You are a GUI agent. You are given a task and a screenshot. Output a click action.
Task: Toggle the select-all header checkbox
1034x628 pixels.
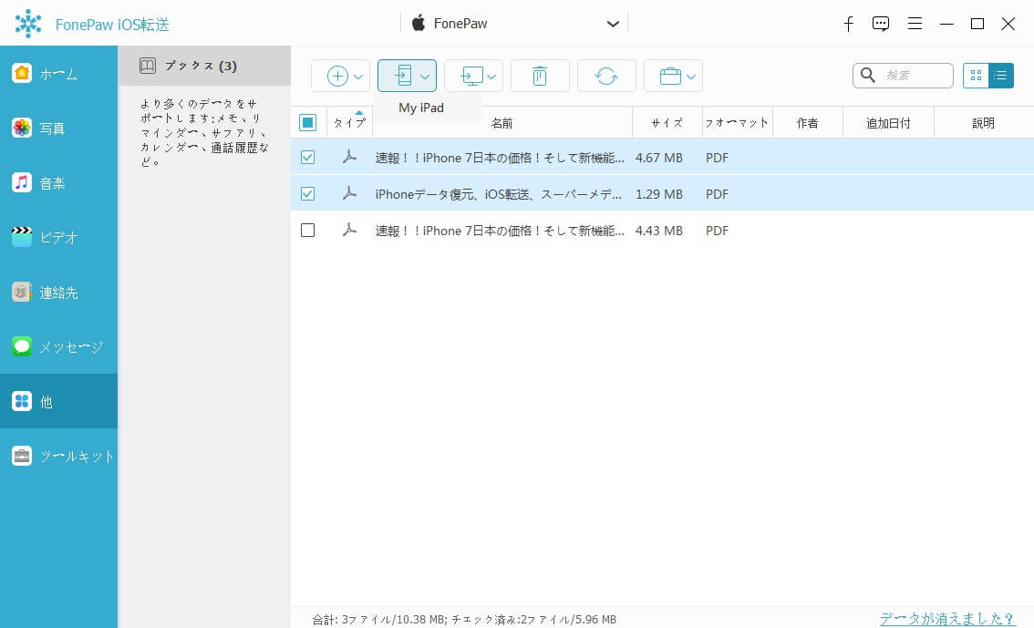pyautogui.click(x=307, y=122)
